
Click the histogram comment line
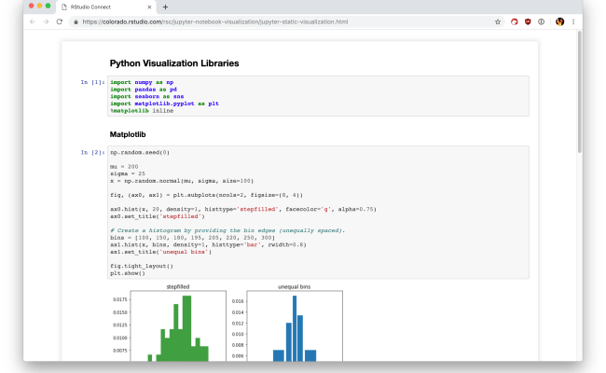(x=227, y=230)
